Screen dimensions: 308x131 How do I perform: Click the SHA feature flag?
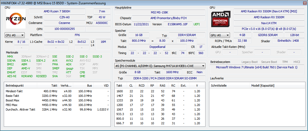(x=55, y=76)
